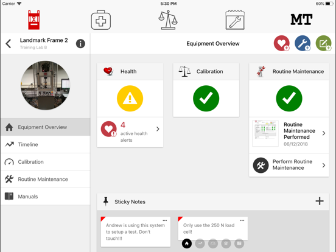This screenshot has height=252, width=336.
Task: Tap the grey manuals book page indicator
Action: (239, 243)
